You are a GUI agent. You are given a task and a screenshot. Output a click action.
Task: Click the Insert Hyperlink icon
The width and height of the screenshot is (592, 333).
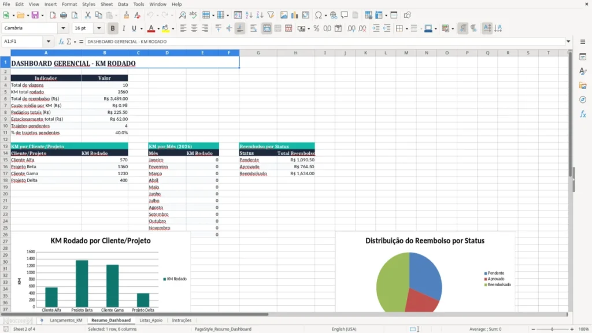coord(334,15)
